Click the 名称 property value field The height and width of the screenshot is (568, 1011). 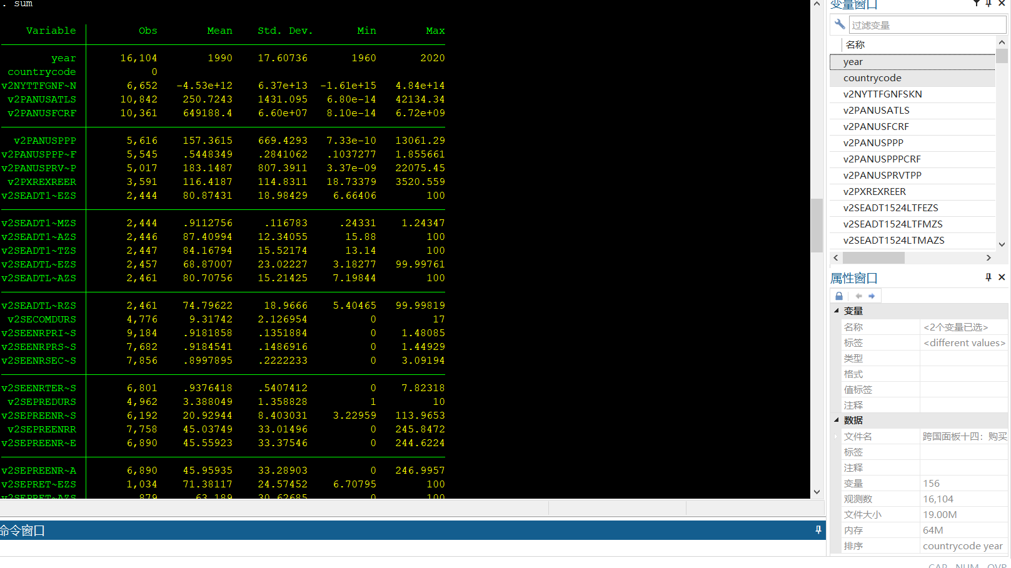click(963, 327)
